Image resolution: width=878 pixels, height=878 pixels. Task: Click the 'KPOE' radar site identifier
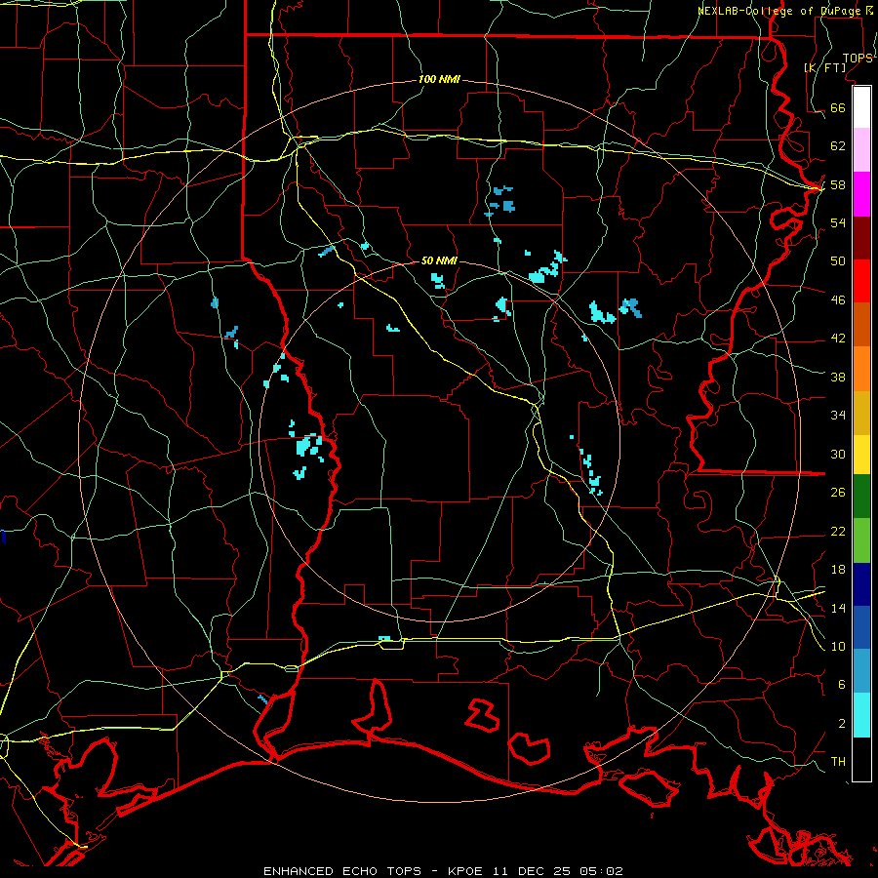[465, 871]
